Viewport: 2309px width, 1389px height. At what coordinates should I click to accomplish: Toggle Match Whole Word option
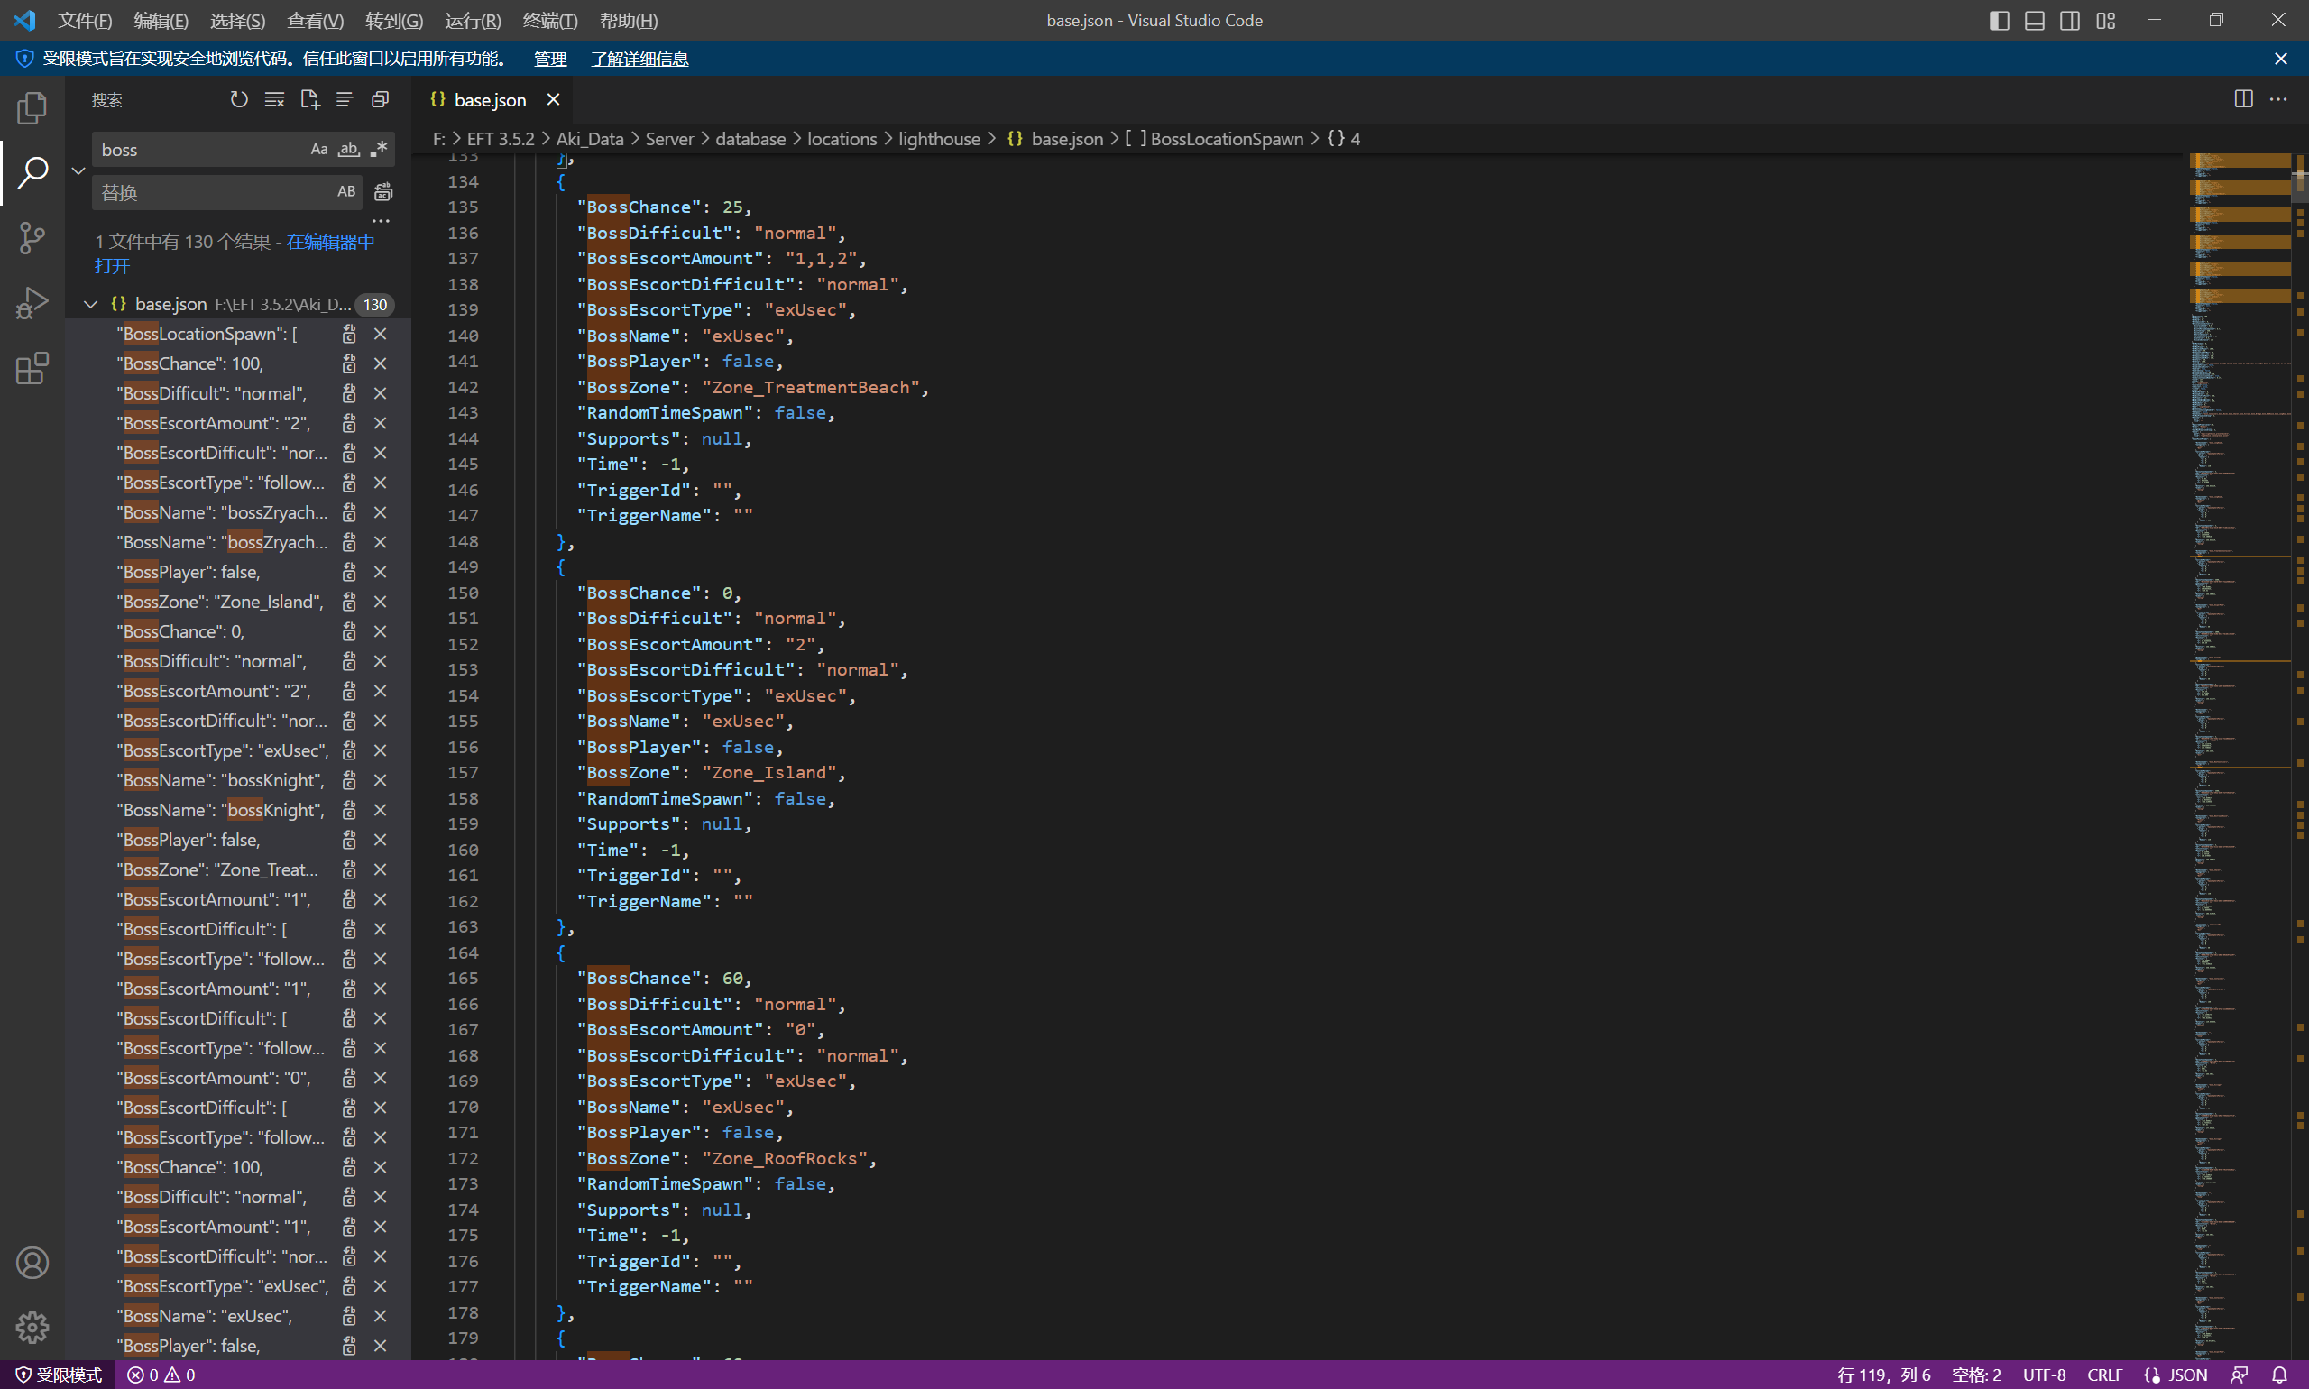[348, 150]
